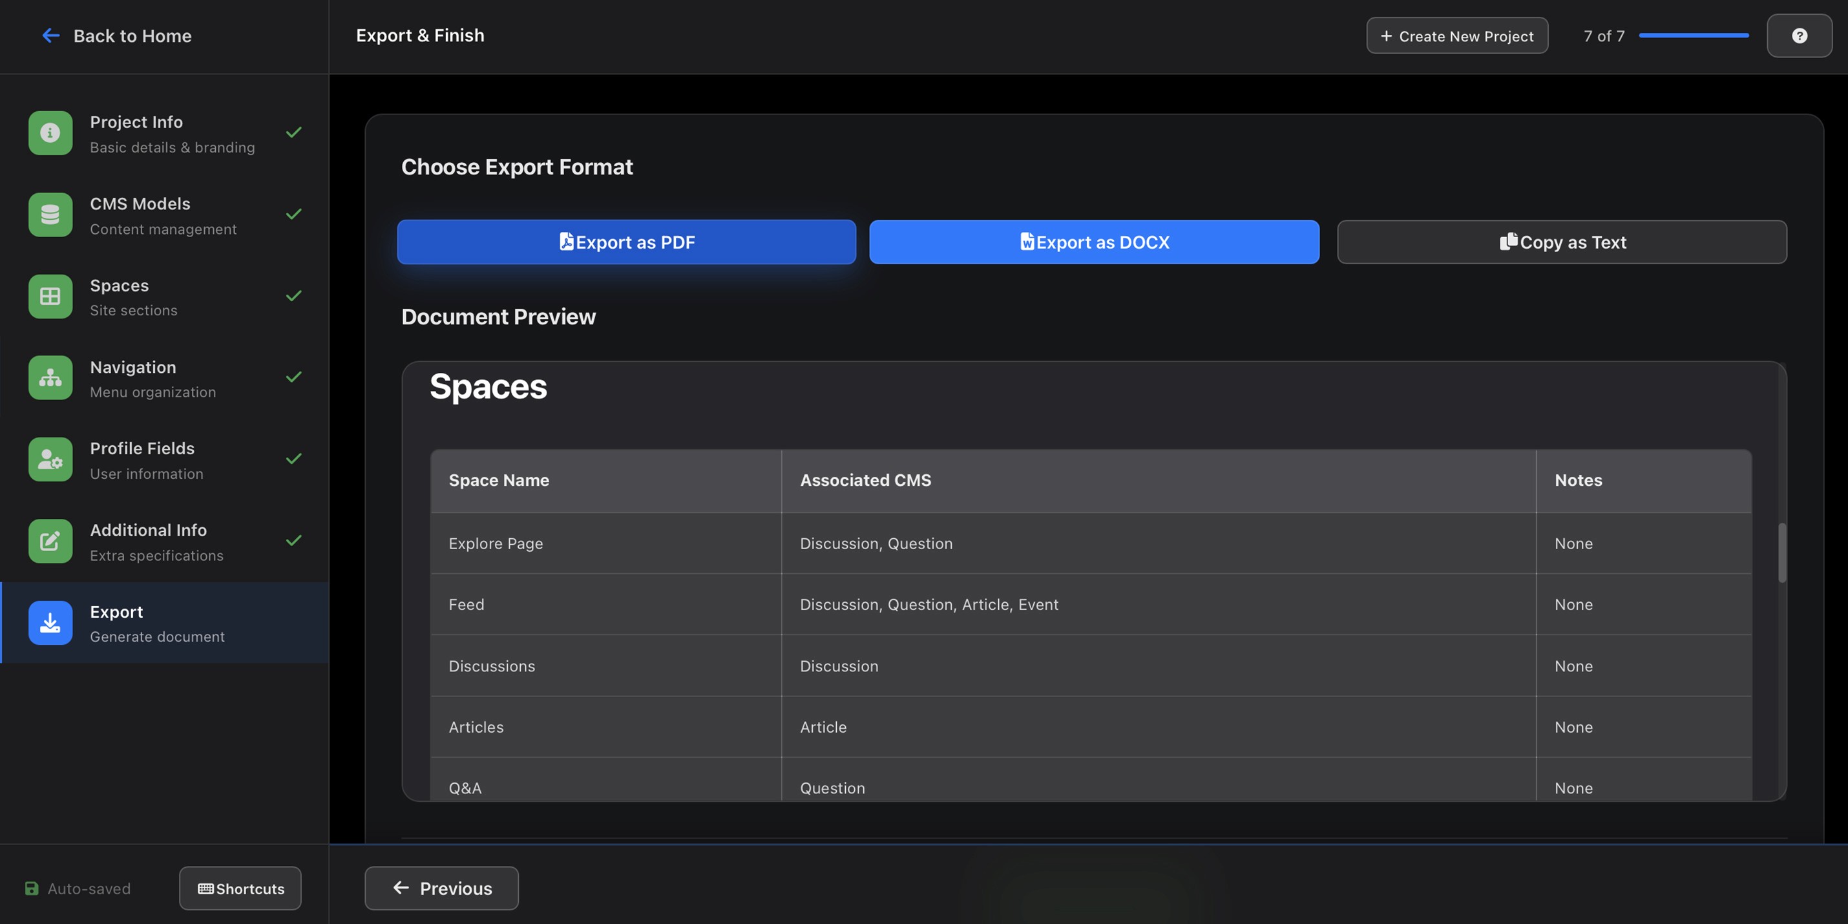Click the Articles space name cell
Viewport: 1848px width, 924px height.
[606, 727]
